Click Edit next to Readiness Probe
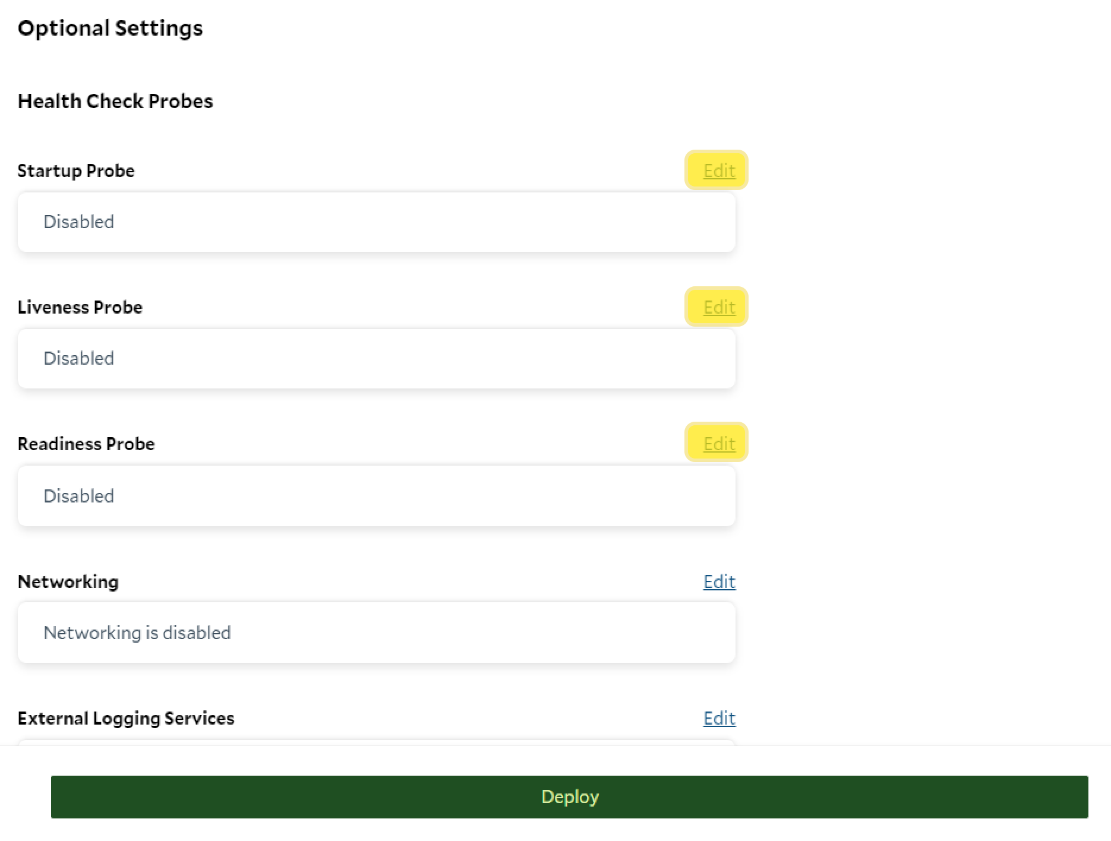The width and height of the screenshot is (1111, 841). [719, 444]
